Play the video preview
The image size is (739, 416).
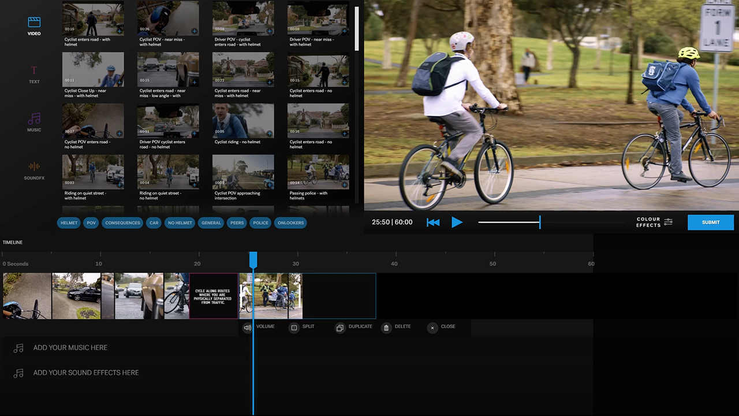point(457,222)
